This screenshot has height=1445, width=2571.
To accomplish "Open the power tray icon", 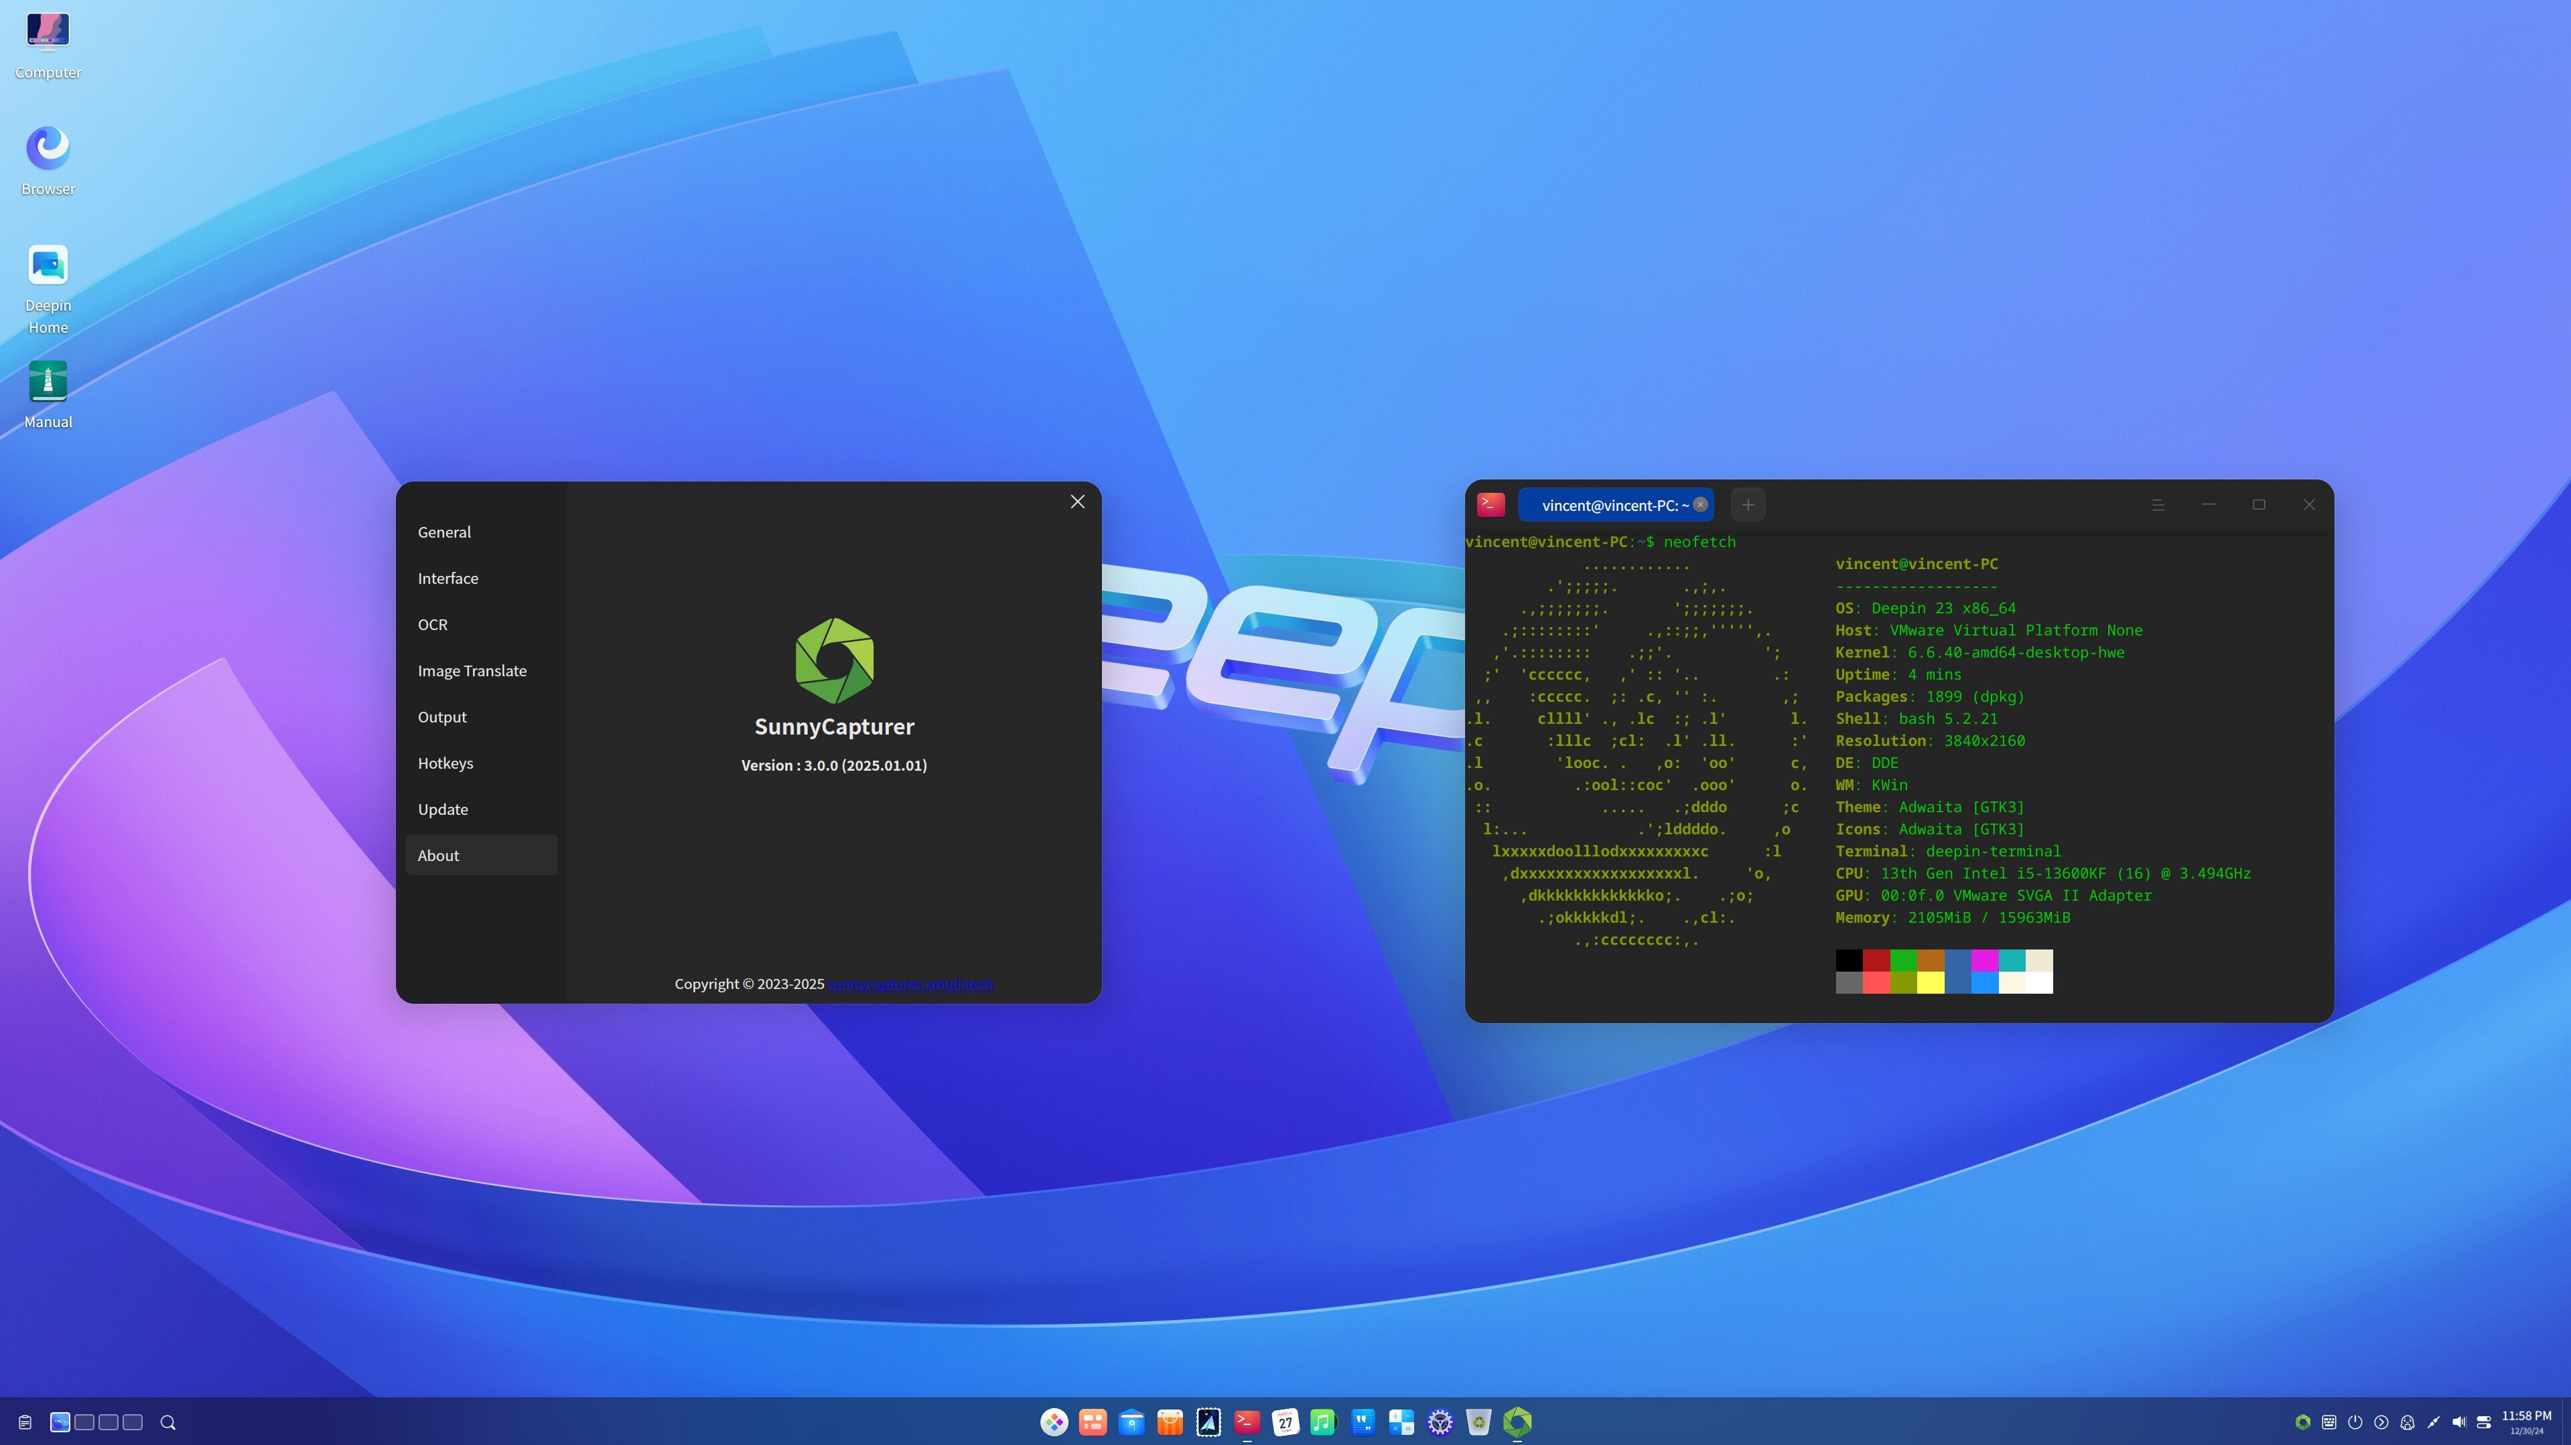I will tap(2355, 1422).
